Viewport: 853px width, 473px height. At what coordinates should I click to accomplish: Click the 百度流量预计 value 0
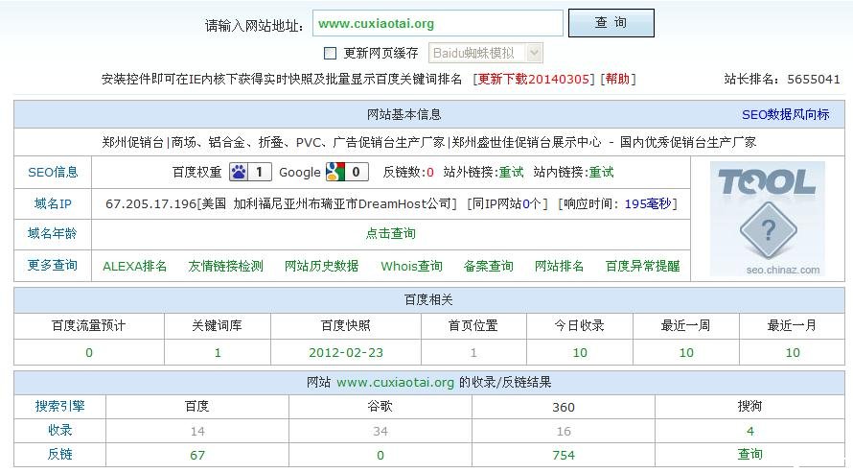point(89,353)
